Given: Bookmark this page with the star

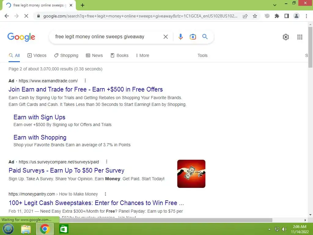Looking at the screenshot, I should click(255, 16).
